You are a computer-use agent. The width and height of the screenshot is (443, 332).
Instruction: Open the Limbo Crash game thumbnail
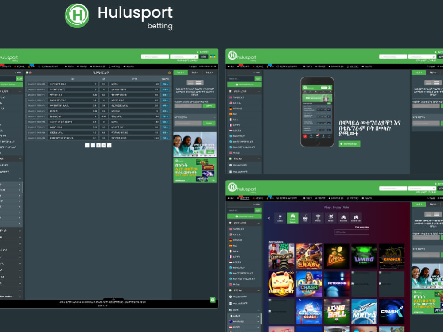coord(364,256)
